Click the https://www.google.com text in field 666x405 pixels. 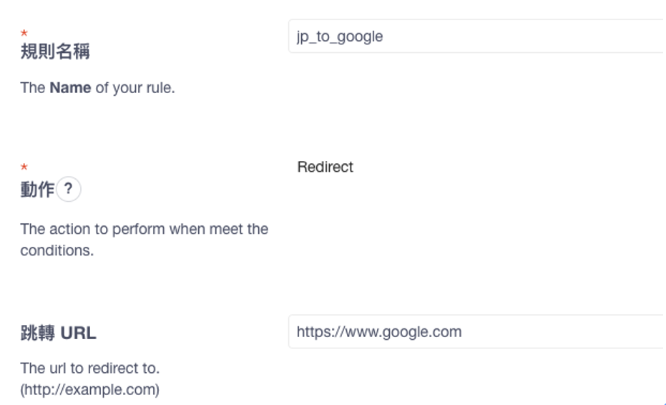pyautogui.click(x=379, y=332)
